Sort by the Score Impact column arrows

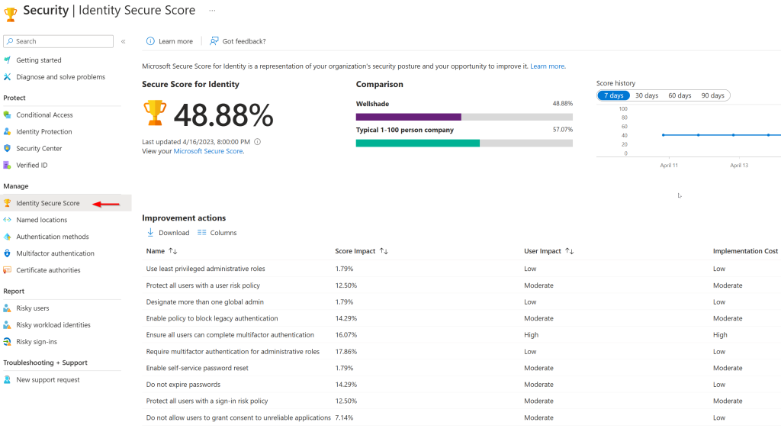[x=384, y=251]
